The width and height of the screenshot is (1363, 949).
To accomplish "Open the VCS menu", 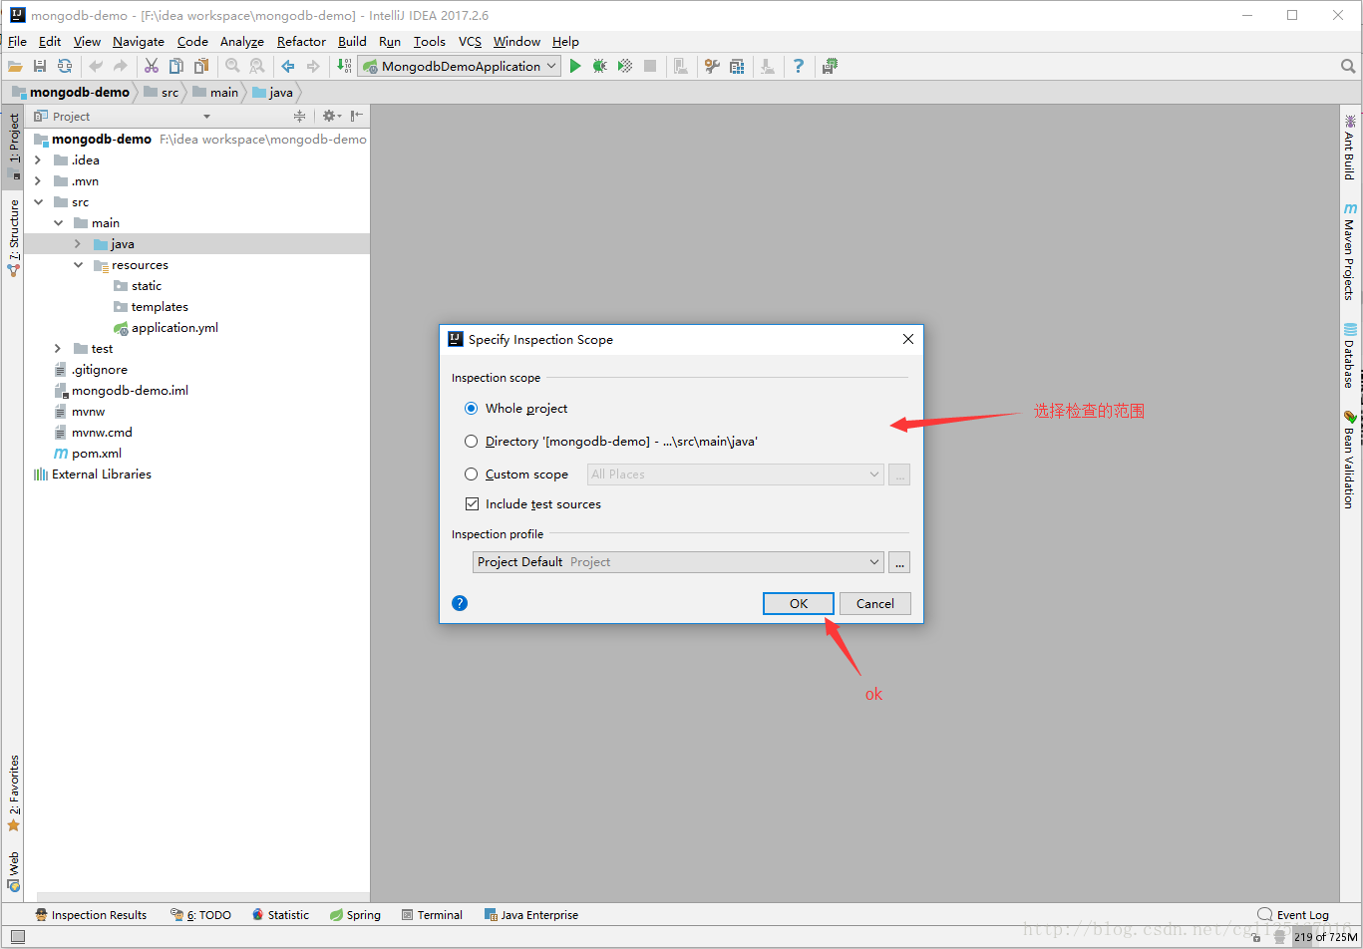I will 470,41.
